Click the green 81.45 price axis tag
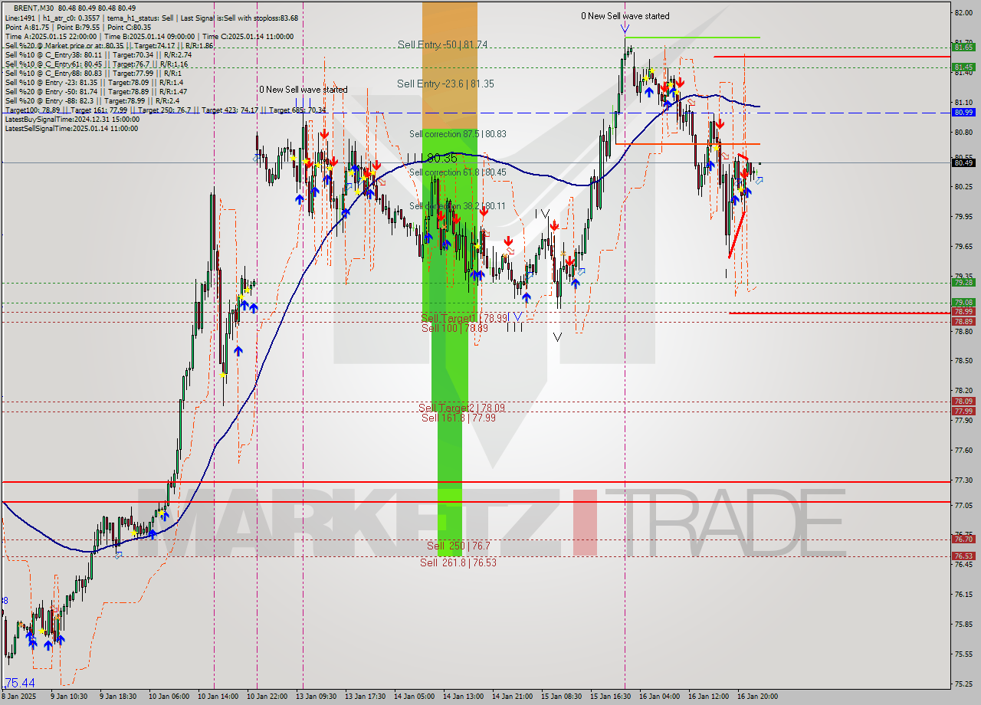Screen dimensions: 981x705 (x=963, y=67)
